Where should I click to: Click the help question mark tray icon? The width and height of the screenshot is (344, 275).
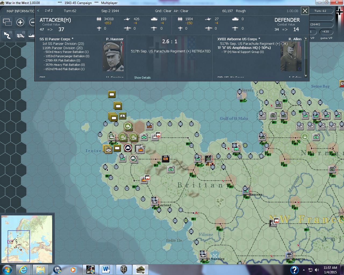click(294, 270)
